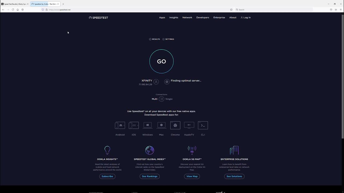The height and width of the screenshot is (193, 344).
Task: Click the Speedtest logo
Action: click(98, 18)
